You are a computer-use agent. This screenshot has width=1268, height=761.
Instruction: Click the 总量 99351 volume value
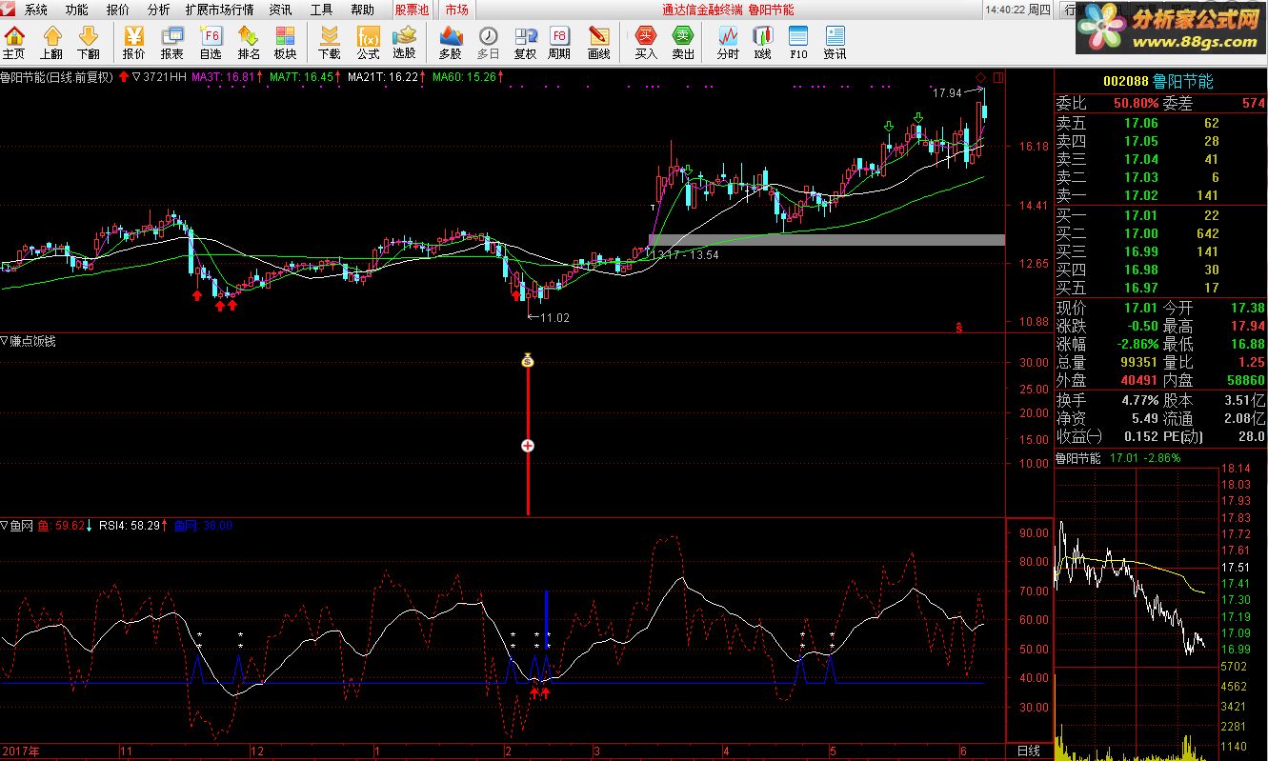pyautogui.click(x=1137, y=362)
